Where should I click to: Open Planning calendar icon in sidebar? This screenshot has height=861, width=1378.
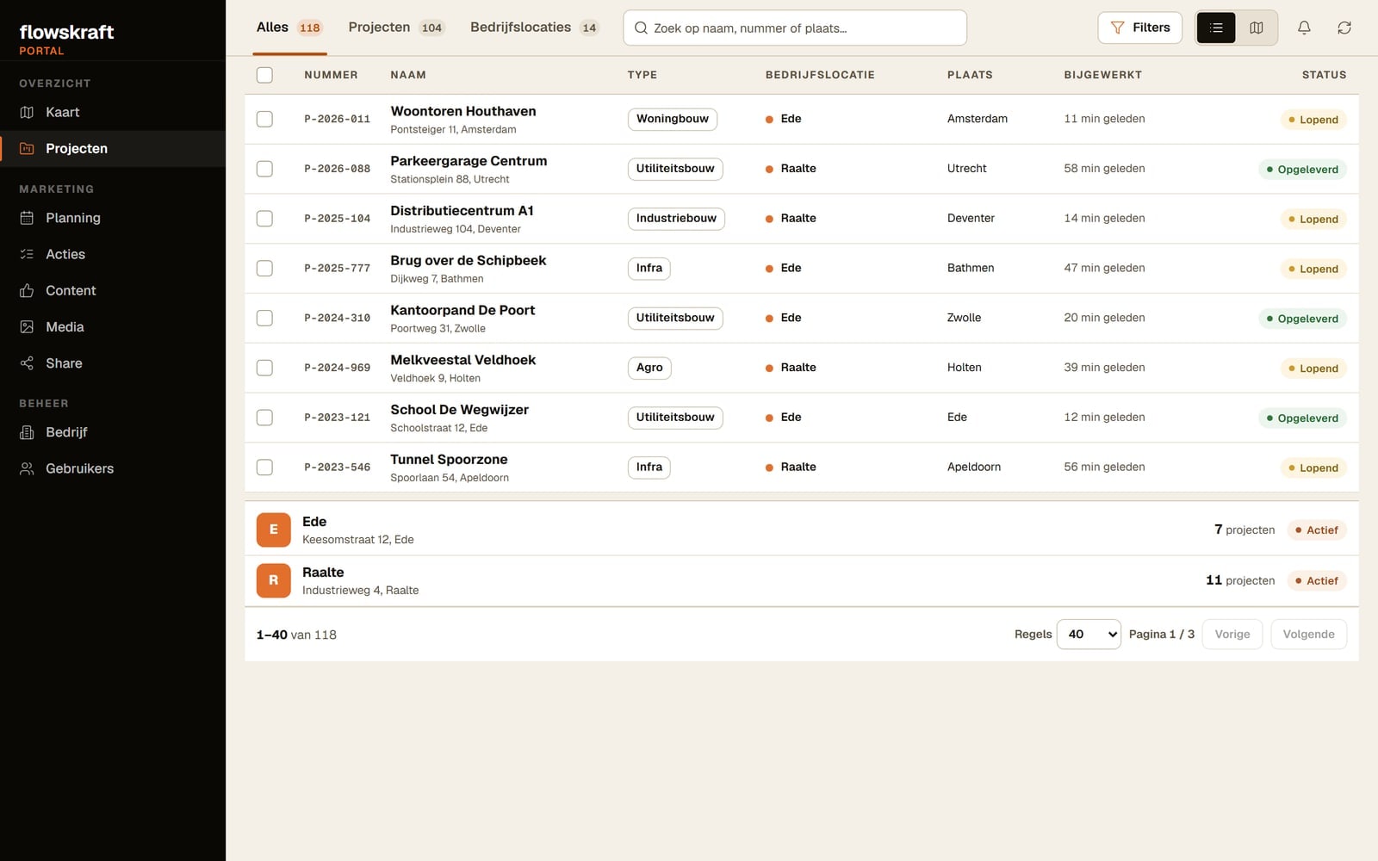(x=27, y=218)
